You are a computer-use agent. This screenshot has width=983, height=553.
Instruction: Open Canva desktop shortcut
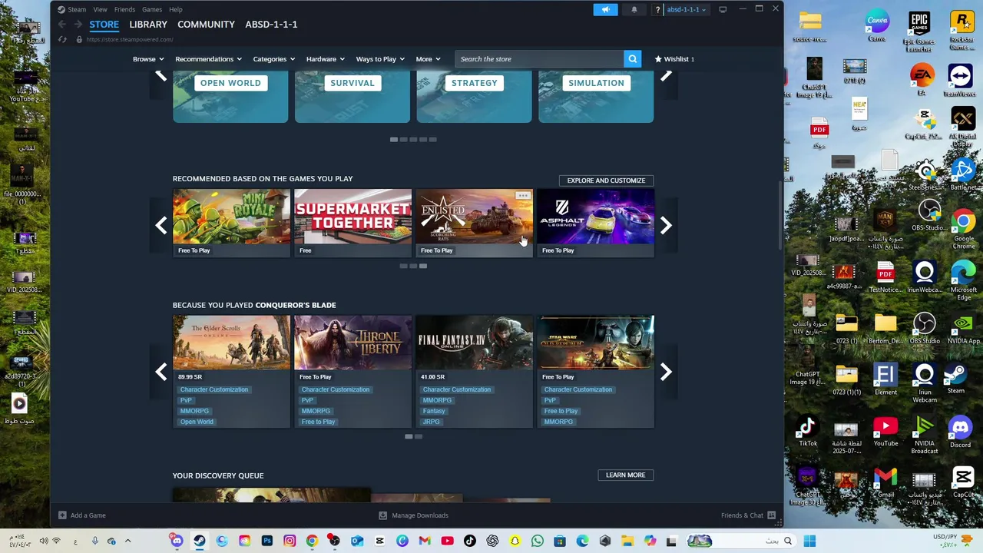[x=877, y=27]
